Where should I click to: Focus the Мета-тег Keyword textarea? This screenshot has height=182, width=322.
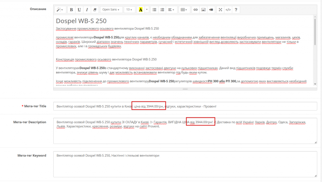pyautogui.click(x=185, y=164)
